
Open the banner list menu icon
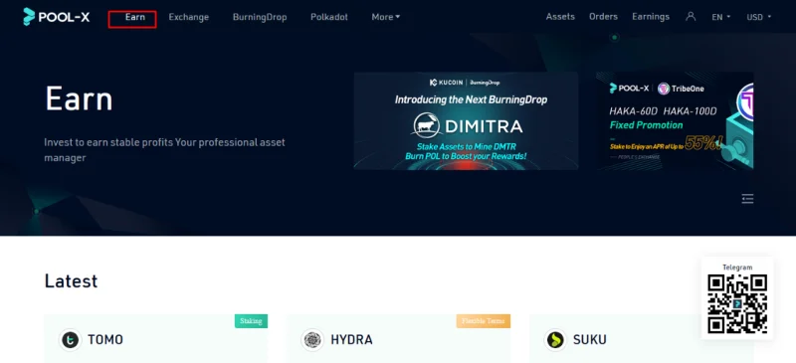tap(747, 199)
